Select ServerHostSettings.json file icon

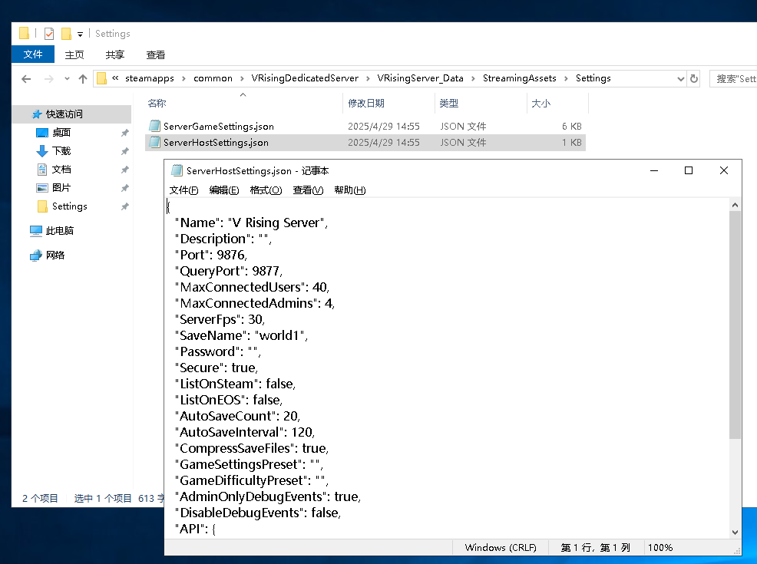point(154,142)
